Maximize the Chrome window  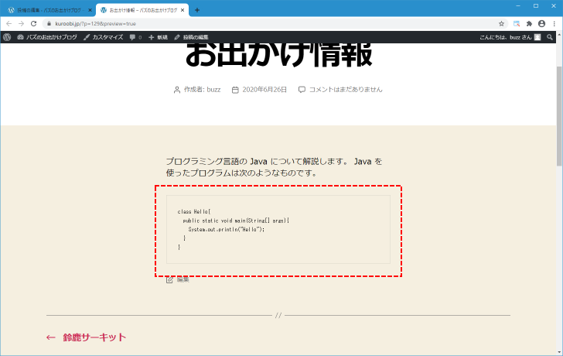(536, 5)
